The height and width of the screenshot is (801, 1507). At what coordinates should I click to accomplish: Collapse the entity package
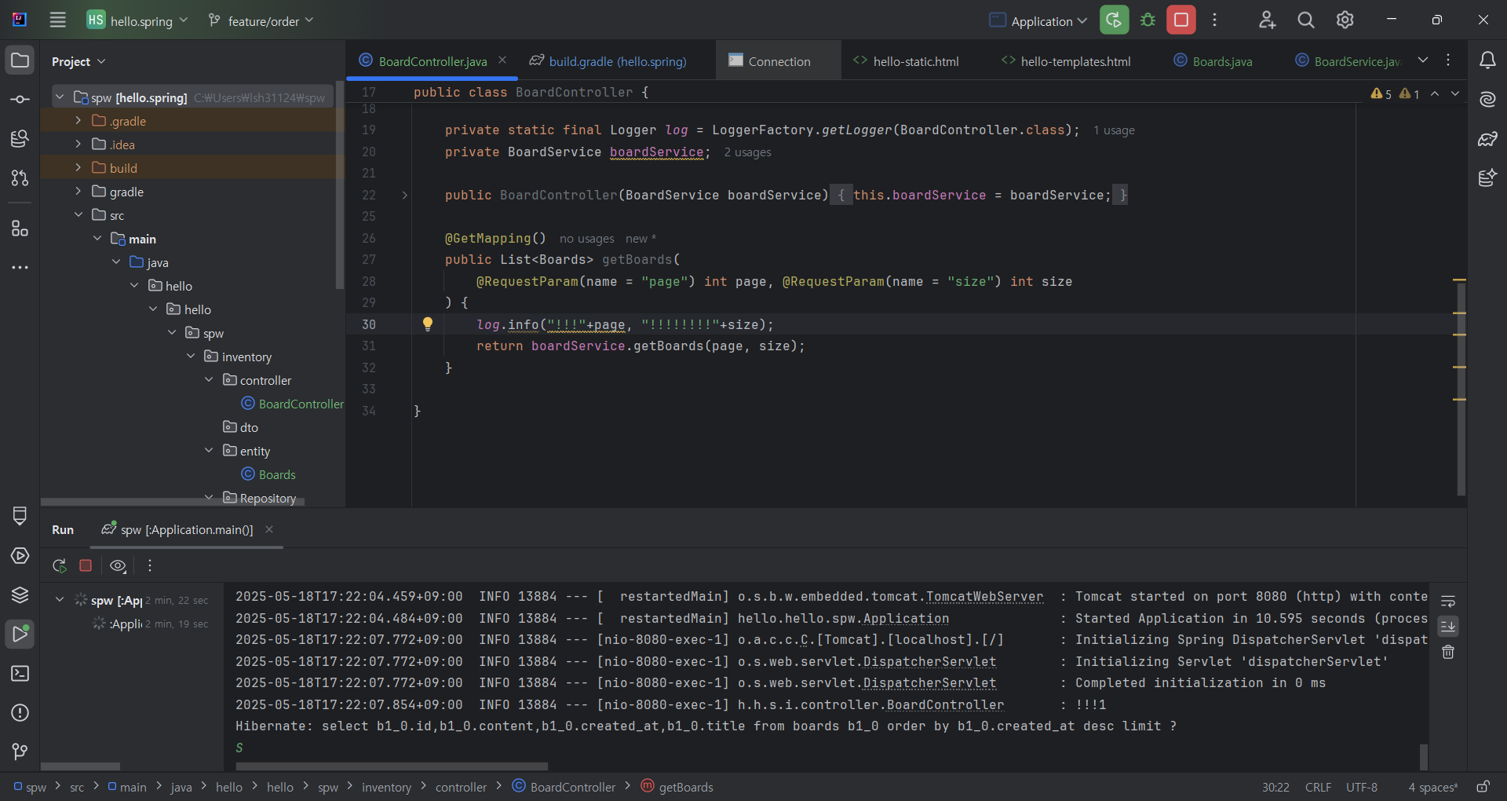(x=209, y=450)
